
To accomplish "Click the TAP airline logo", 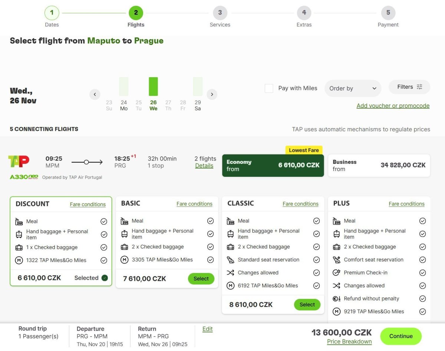I will (x=19, y=162).
